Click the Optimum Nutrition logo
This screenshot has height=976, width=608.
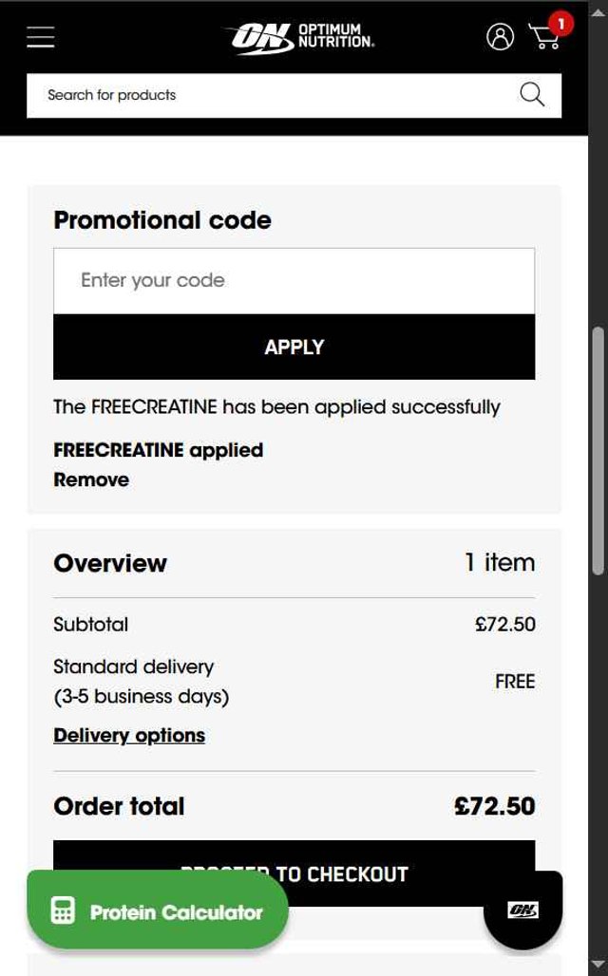tap(299, 38)
